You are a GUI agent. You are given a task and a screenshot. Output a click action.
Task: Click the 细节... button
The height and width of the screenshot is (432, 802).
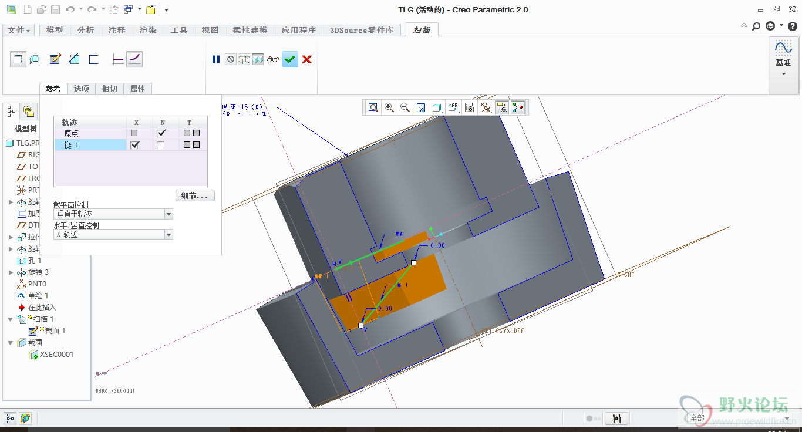(x=195, y=195)
